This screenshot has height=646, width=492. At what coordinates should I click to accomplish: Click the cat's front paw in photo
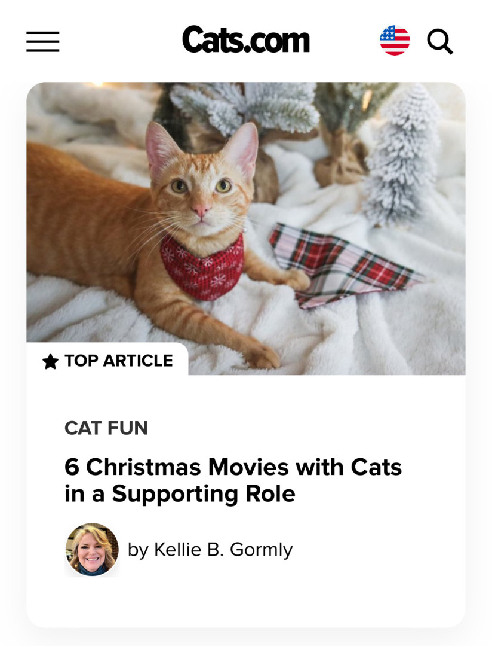(262, 357)
